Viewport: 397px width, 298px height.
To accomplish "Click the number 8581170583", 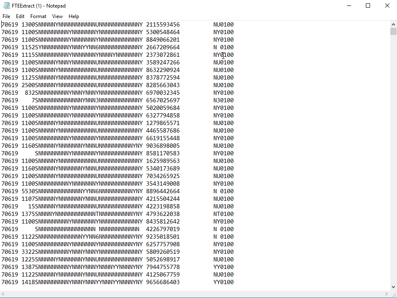I will click(163, 154).
